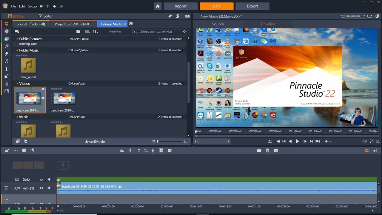Viewport: 382px width, 215px height.
Task: Switch to the Editor panel tab
Action: pyautogui.click(x=46, y=16)
